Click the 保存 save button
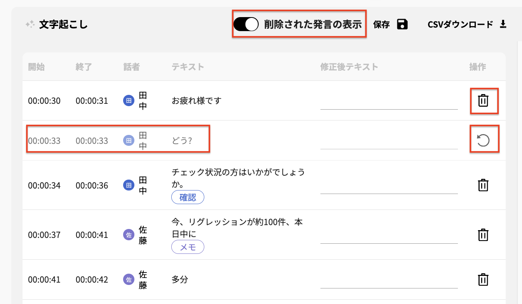Viewport: 522px width, 304px height. click(x=381, y=24)
